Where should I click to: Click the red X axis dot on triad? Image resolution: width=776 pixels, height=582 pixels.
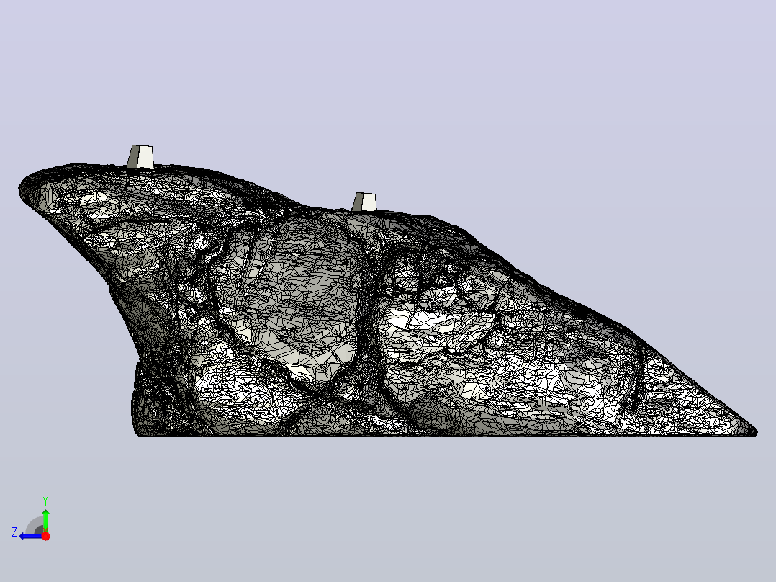click(45, 536)
